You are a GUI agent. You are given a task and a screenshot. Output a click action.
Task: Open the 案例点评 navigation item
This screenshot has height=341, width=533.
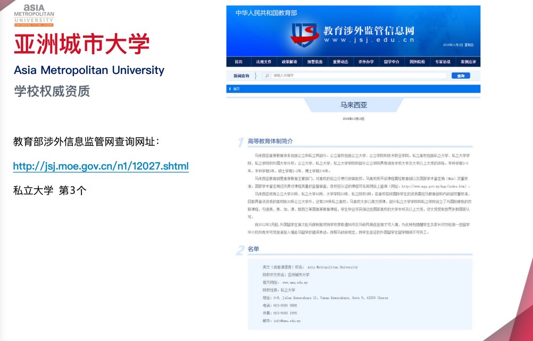click(x=468, y=62)
